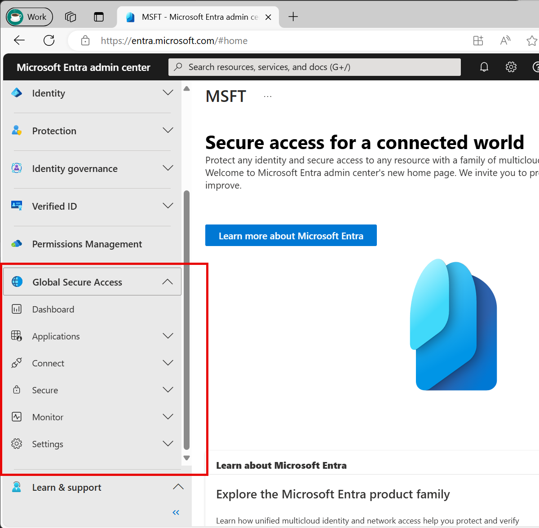The height and width of the screenshot is (528, 539).
Task: Click the Read aloud icon in the address bar
Action: (505, 41)
